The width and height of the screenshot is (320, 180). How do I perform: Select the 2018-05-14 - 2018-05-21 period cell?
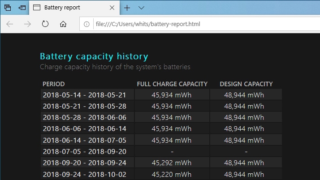[85, 94]
